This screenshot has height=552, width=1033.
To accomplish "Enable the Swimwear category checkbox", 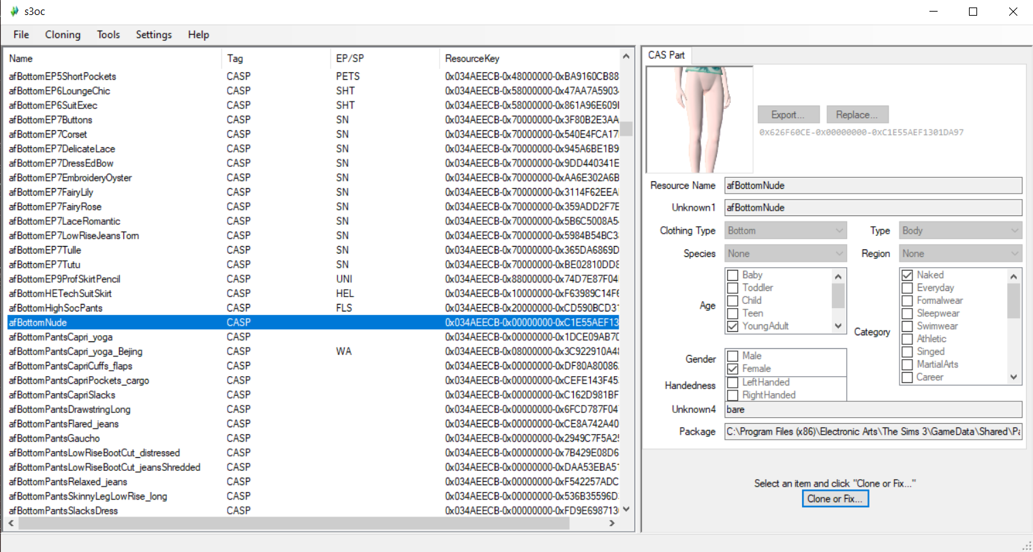I will [908, 326].
